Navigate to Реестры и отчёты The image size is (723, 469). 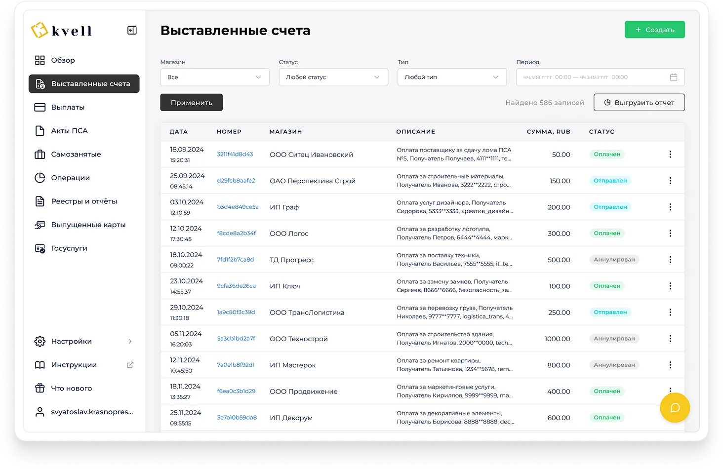(84, 201)
